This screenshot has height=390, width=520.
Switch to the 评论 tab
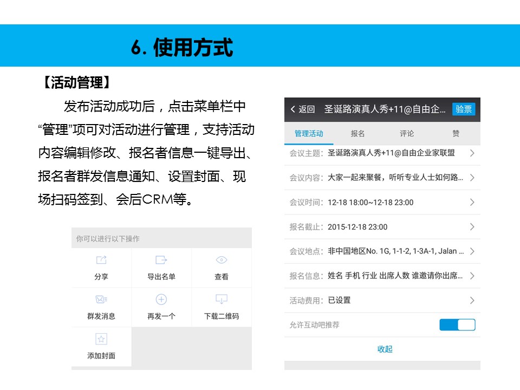point(407,133)
